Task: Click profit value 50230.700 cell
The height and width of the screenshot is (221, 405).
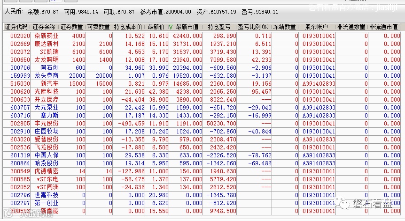Action: tap(221, 124)
